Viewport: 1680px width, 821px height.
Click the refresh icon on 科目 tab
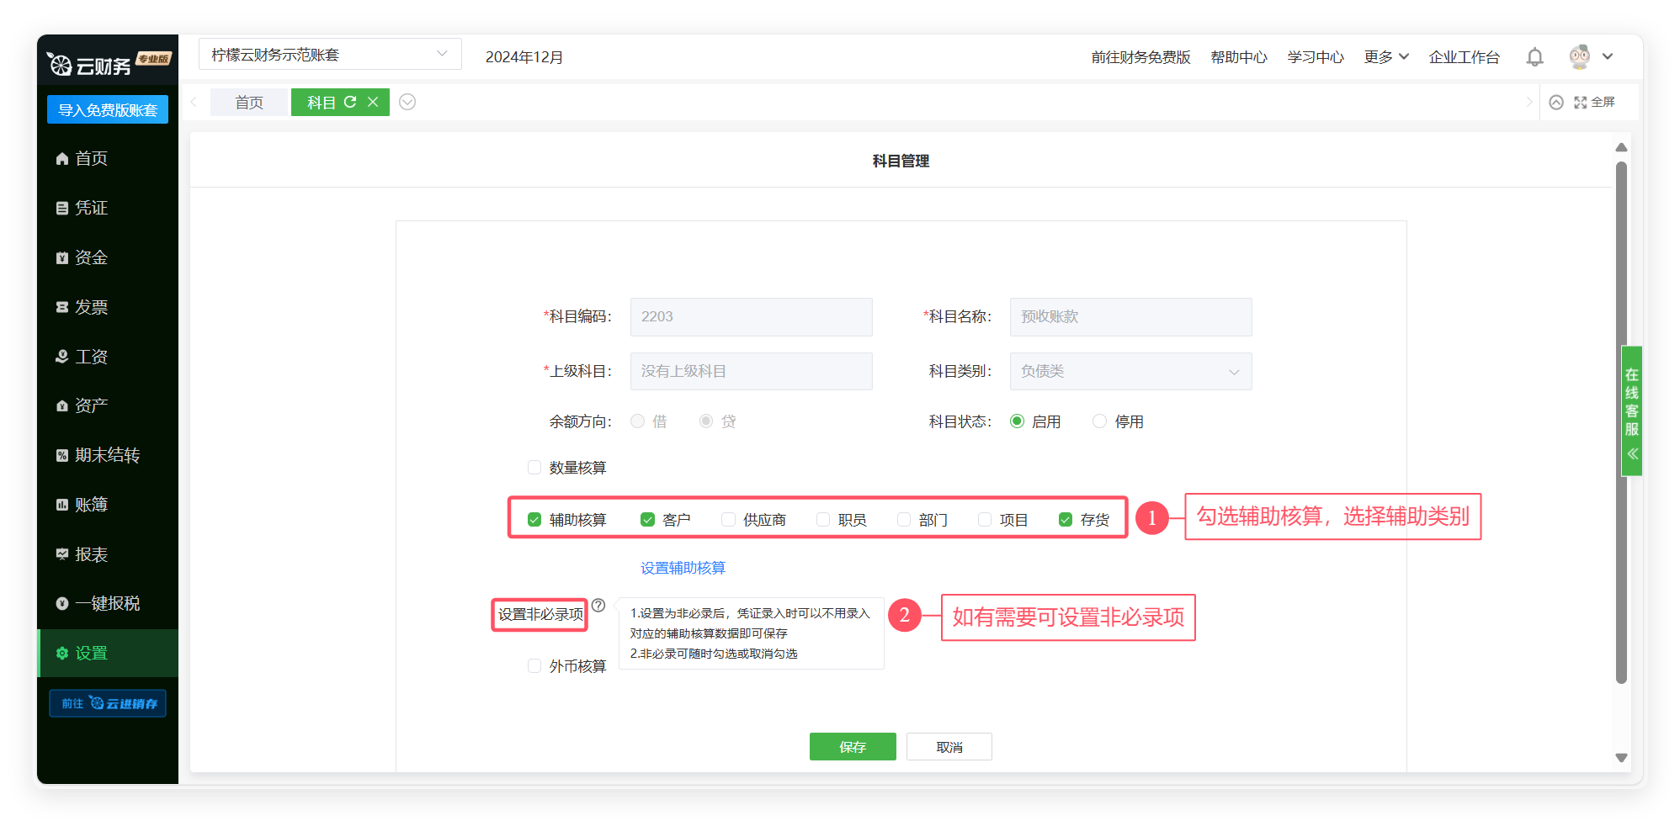[350, 102]
